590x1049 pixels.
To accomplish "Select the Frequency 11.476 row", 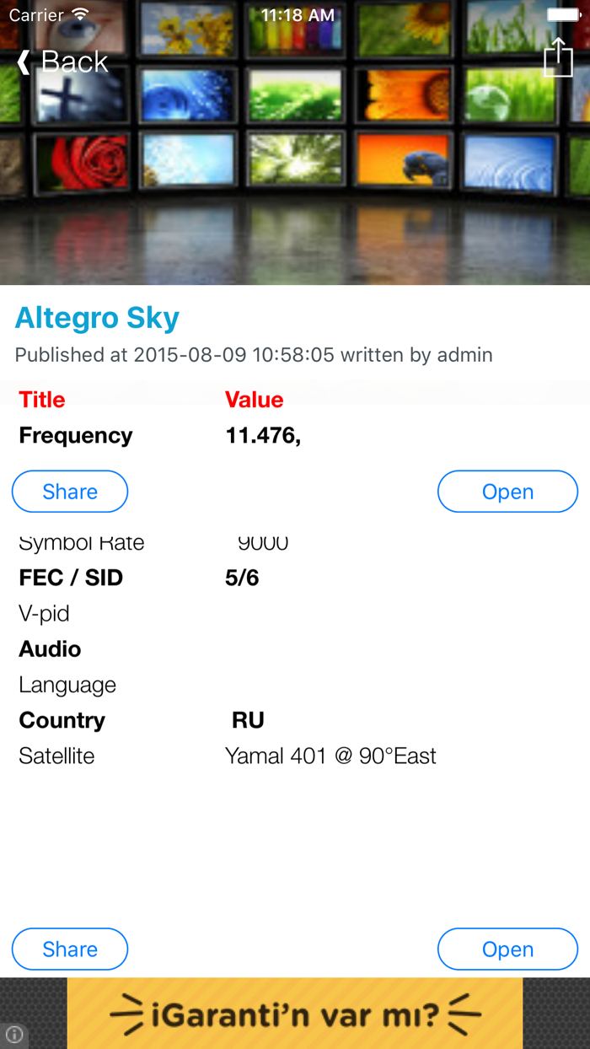I will 169,436.
